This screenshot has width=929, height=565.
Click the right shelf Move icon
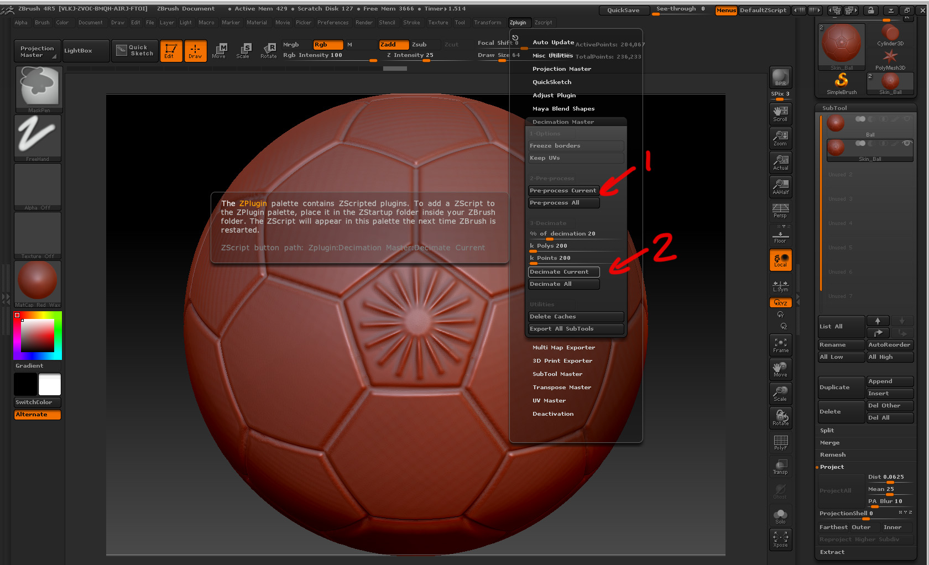(780, 369)
